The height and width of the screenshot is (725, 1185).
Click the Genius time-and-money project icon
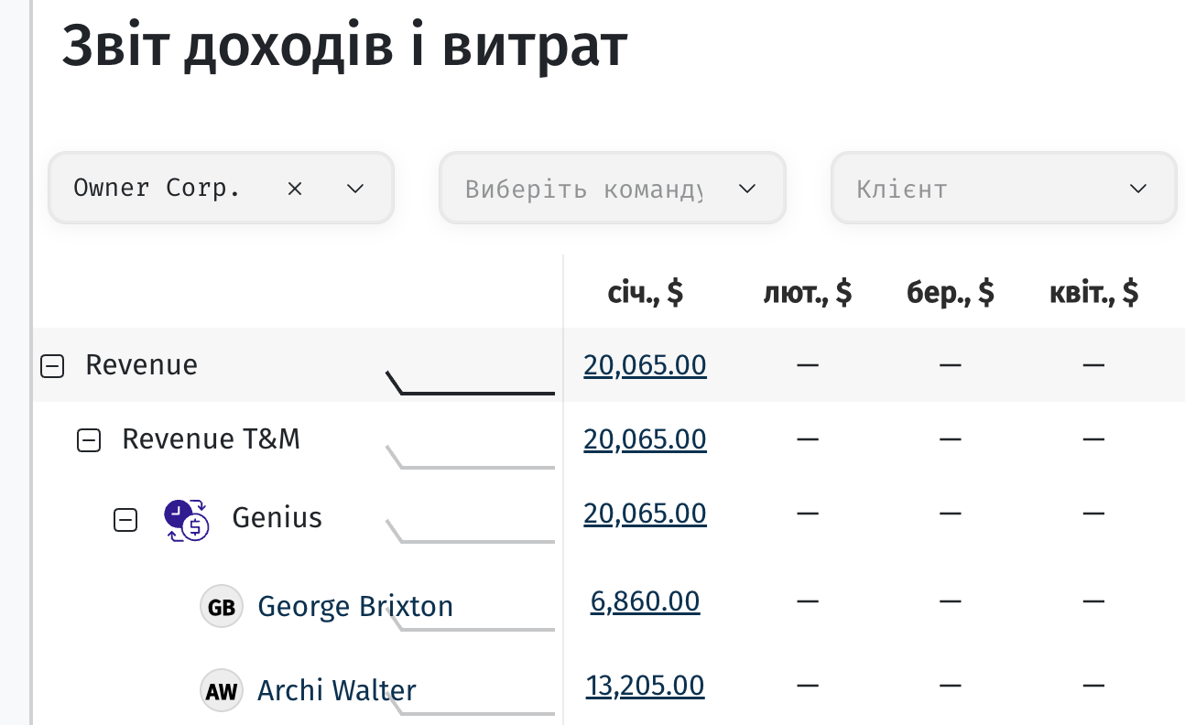[187, 520]
